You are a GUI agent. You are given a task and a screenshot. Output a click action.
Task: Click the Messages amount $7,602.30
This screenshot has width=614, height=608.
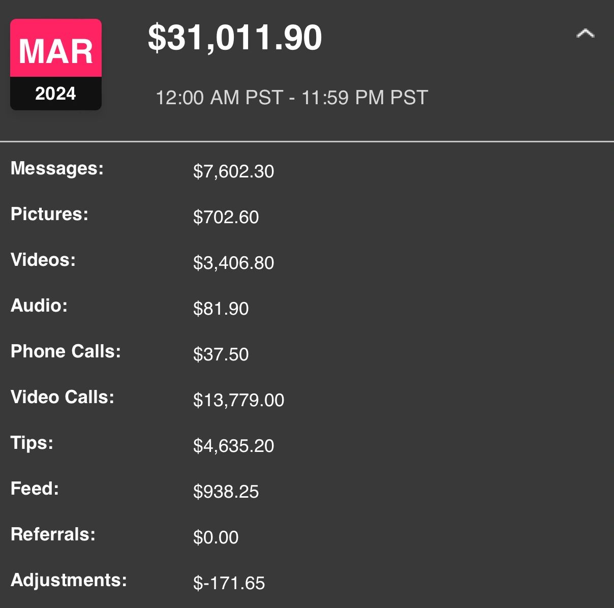click(x=233, y=171)
